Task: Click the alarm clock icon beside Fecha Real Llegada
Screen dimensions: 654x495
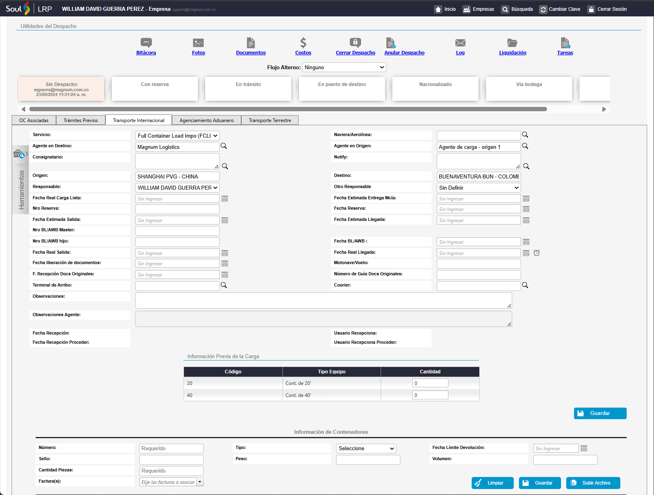Action: (537, 253)
